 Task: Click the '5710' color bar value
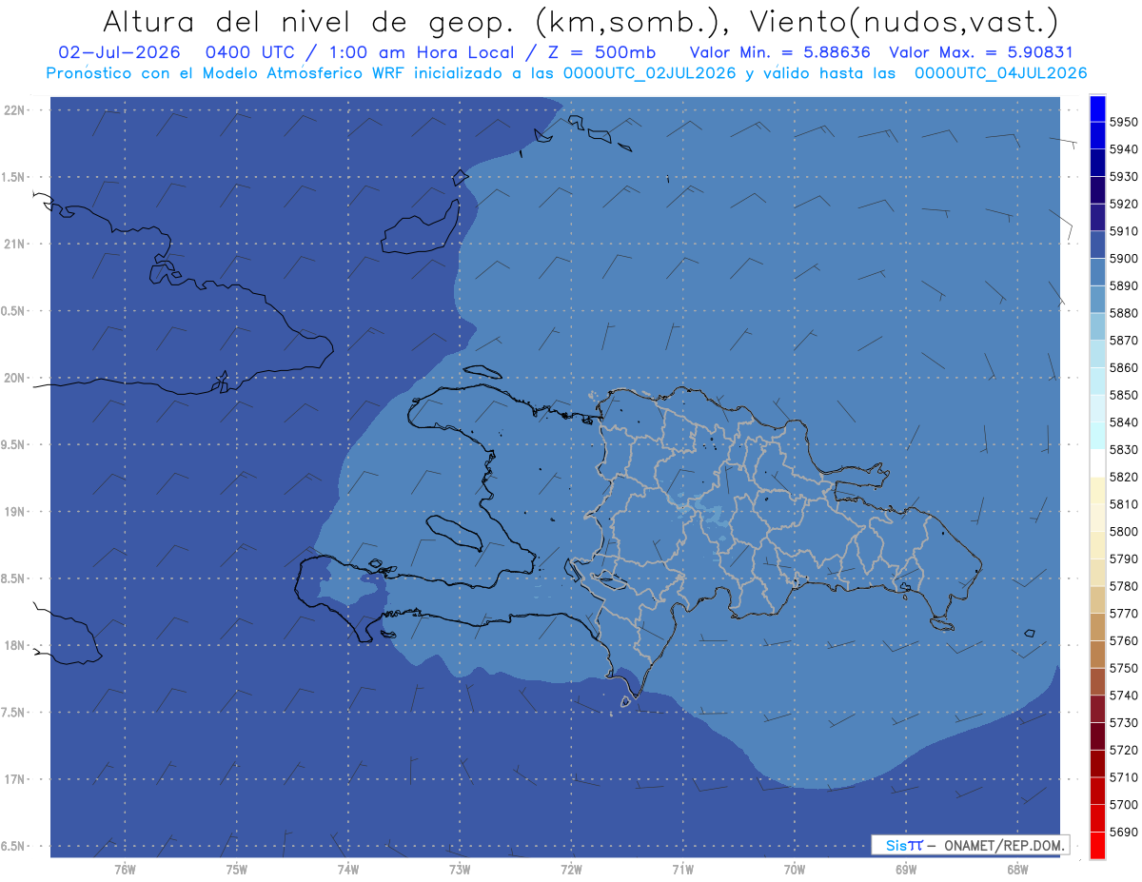click(x=1123, y=777)
